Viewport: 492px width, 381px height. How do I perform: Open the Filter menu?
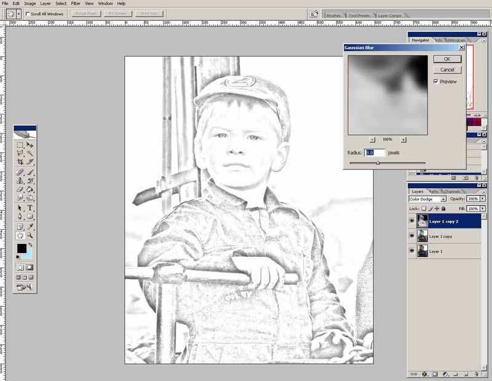point(75,4)
